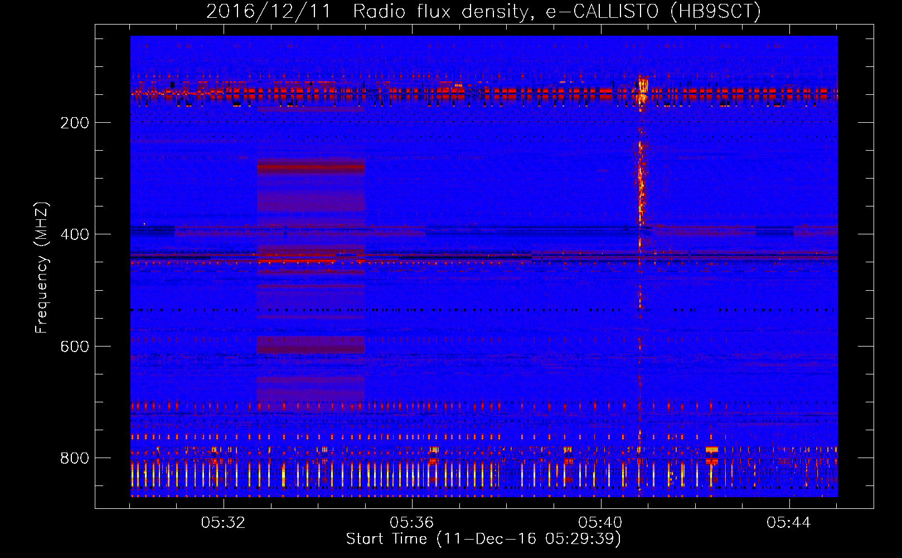Click the plot title '2016/12/11 Radio flux density'
Image resolution: width=902 pixels, height=558 pixels.
483,11
